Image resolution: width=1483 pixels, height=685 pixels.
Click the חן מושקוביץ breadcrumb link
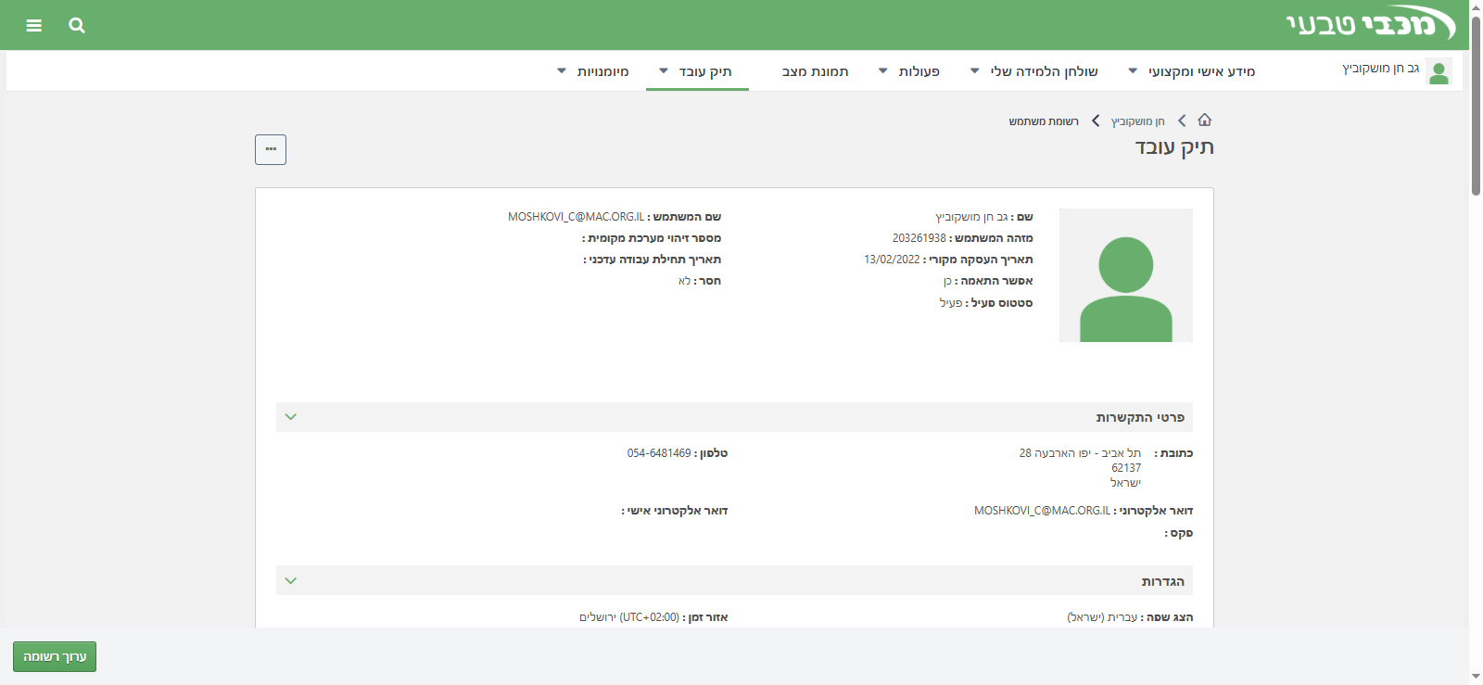click(x=1137, y=121)
